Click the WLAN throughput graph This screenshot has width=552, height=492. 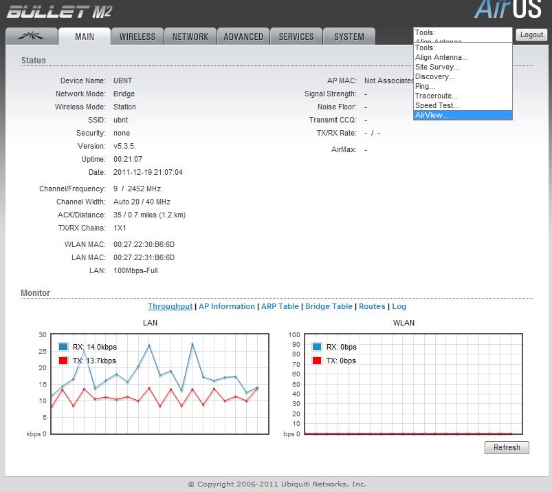(x=413, y=384)
